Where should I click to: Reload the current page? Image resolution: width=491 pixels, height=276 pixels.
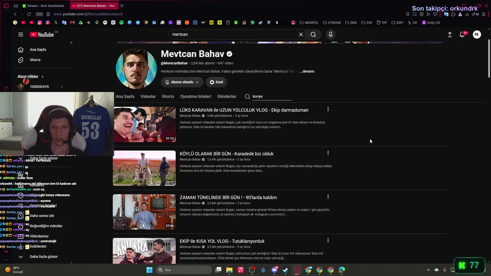click(29, 14)
